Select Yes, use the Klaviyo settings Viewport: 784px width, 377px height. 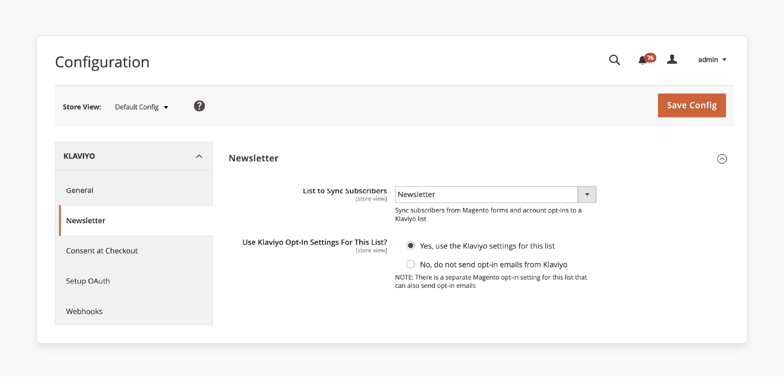[x=410, y=246]
